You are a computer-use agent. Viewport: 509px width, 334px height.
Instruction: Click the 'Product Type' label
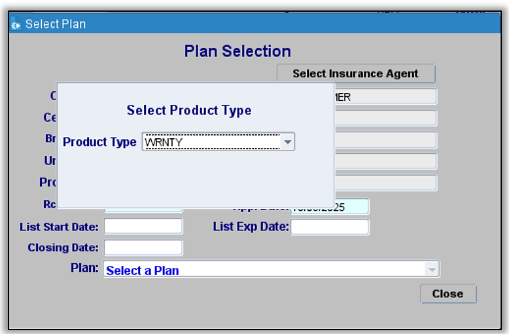click(99, 141)
